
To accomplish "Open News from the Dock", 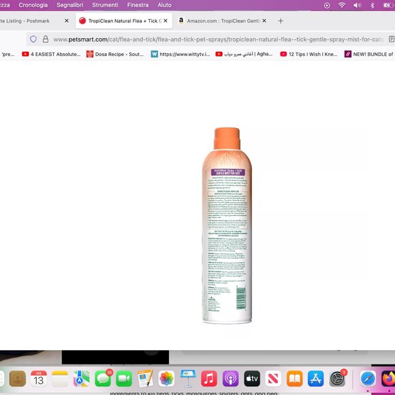I will [273, 379].
